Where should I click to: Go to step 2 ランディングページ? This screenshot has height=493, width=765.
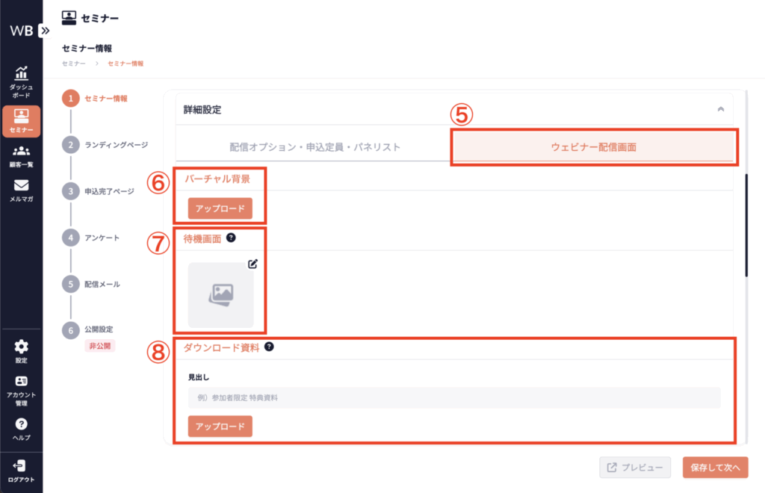click(116, 145)
